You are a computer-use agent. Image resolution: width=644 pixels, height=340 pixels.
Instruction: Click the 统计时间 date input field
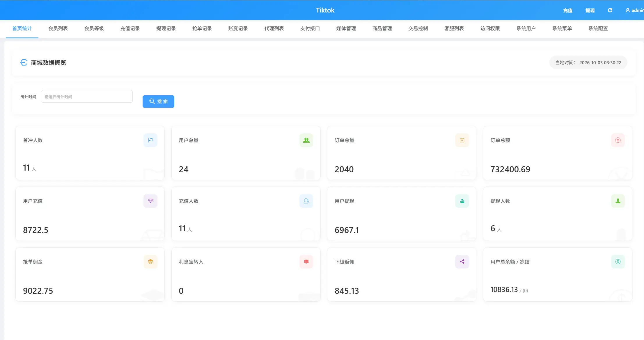(x=87, y=96)
